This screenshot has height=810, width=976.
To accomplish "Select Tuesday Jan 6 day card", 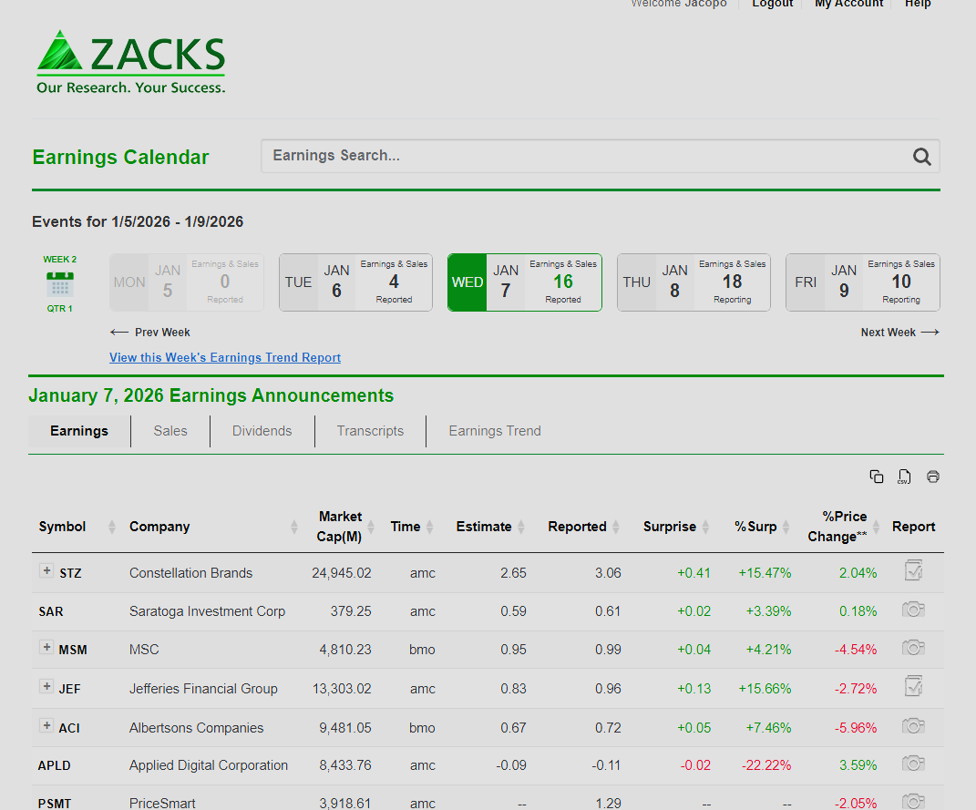I will coord(355,282).
